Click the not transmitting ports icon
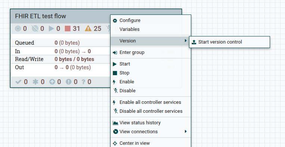The height and width of the screenshot is (147, 285). [35, 29]
